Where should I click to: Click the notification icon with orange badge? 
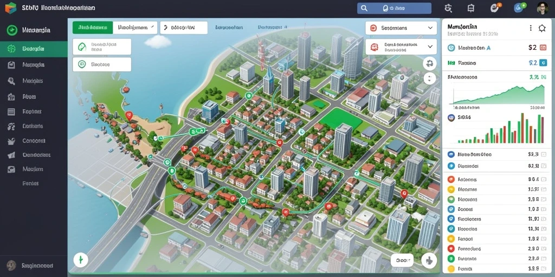pos(495,8)
